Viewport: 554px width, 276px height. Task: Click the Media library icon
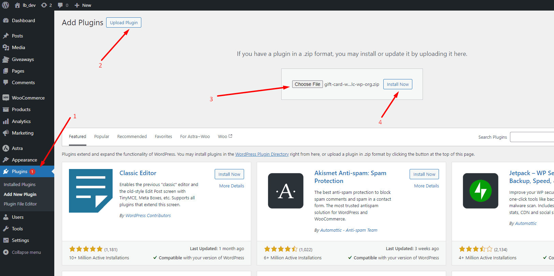6,47
